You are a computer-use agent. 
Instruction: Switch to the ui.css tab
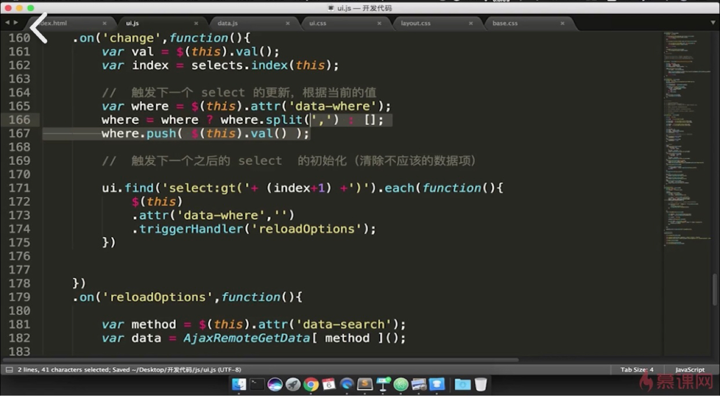tap(318, 23)
